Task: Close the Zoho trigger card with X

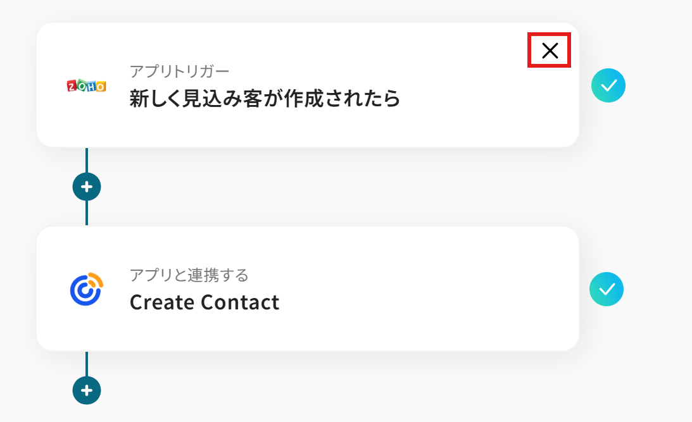Action: (550, 51)
